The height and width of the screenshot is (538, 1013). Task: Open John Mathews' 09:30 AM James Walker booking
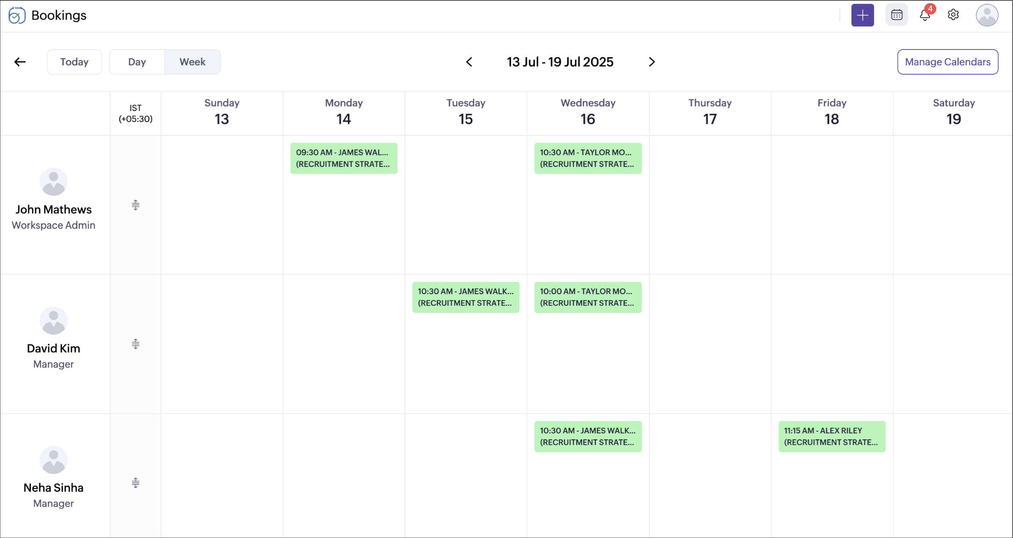pyautogui.click(x=343, y=158)
